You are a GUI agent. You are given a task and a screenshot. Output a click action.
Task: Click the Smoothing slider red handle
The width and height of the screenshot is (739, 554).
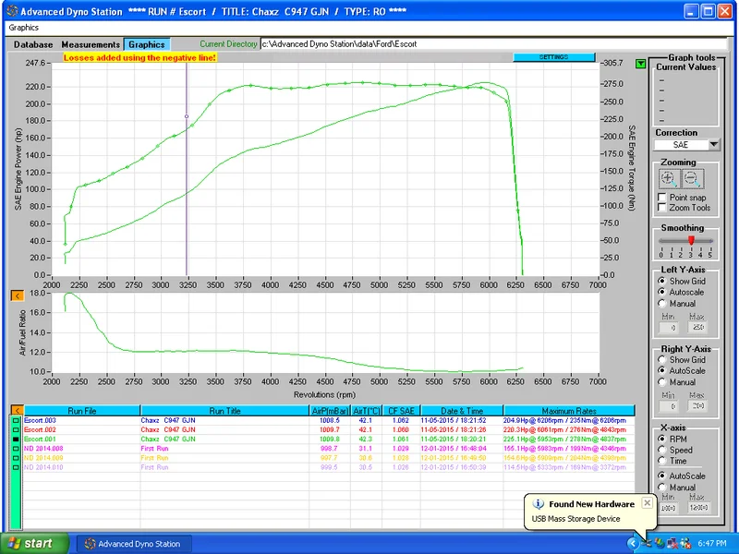[x=691, y=240]
